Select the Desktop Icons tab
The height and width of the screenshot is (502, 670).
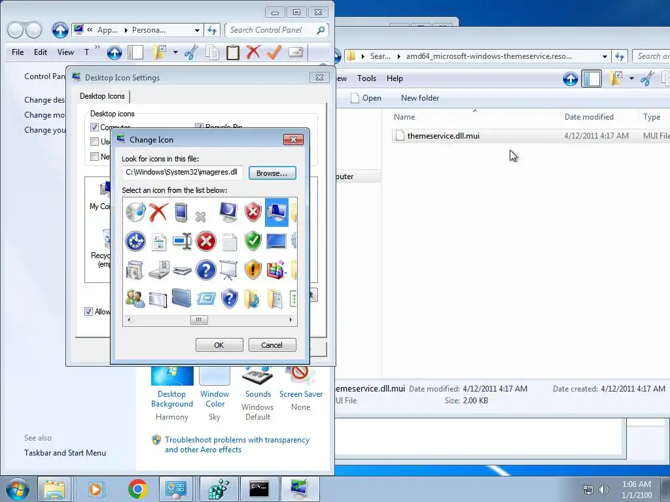pos(102,96)
